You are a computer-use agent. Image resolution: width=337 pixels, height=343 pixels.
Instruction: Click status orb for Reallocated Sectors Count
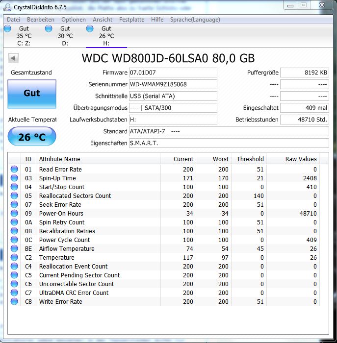(x=14, y=196)
